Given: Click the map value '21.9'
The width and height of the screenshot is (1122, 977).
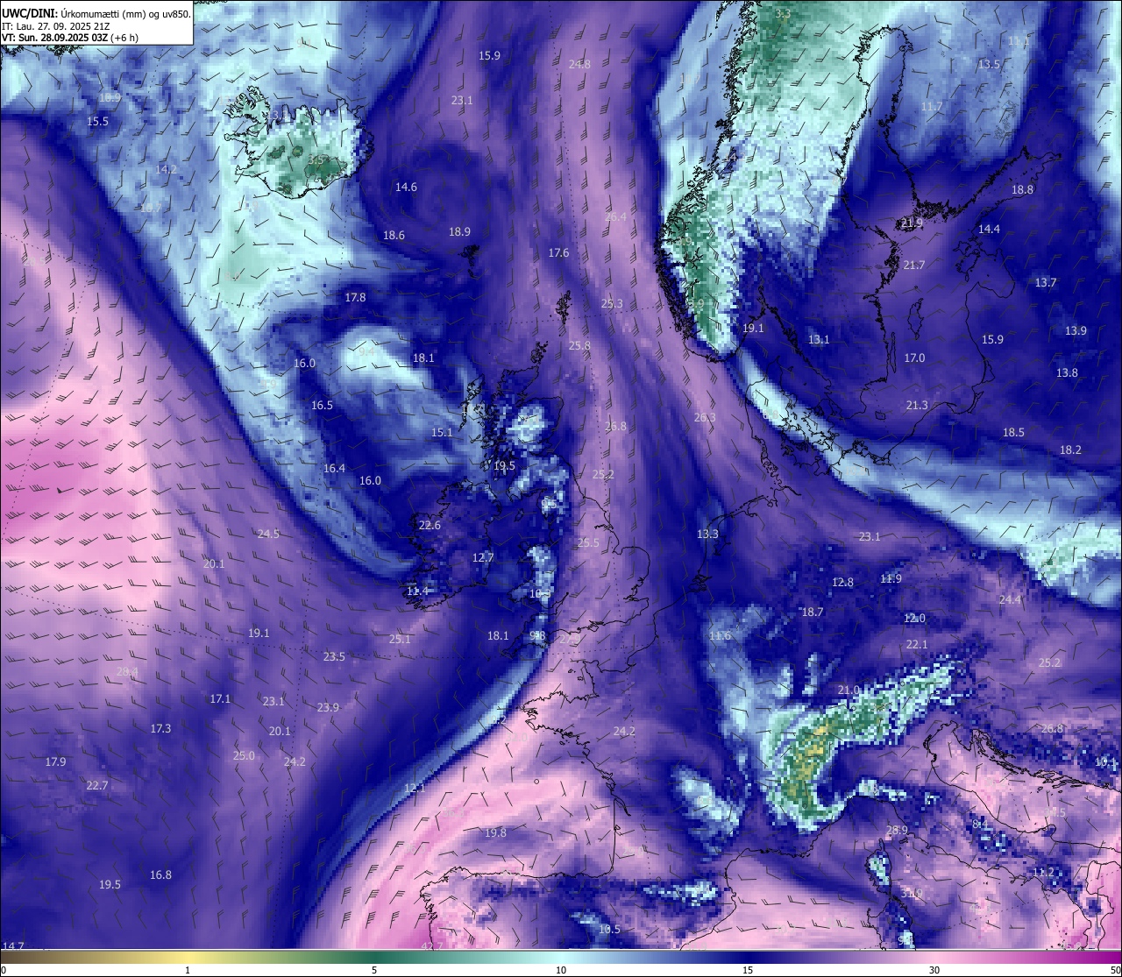Looking at the screenshot, I should pyautogui.click(x=912, y=223).
